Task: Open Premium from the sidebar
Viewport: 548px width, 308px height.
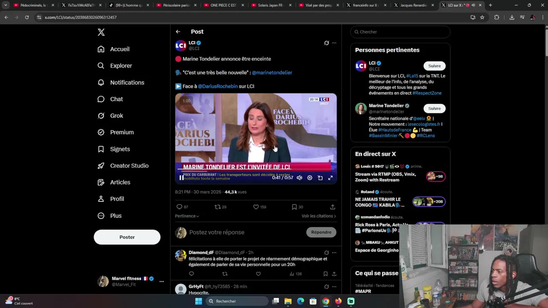Action: coord(116,132)
